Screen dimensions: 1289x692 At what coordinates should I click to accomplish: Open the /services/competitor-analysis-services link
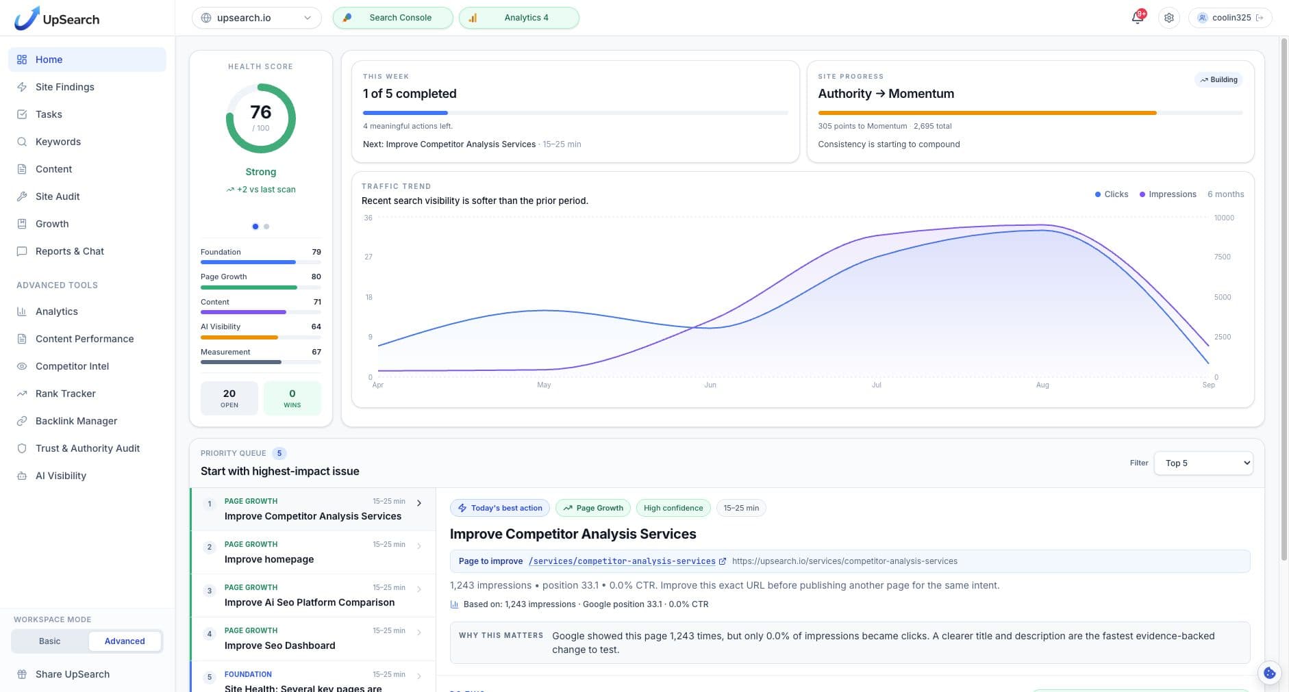622,561
